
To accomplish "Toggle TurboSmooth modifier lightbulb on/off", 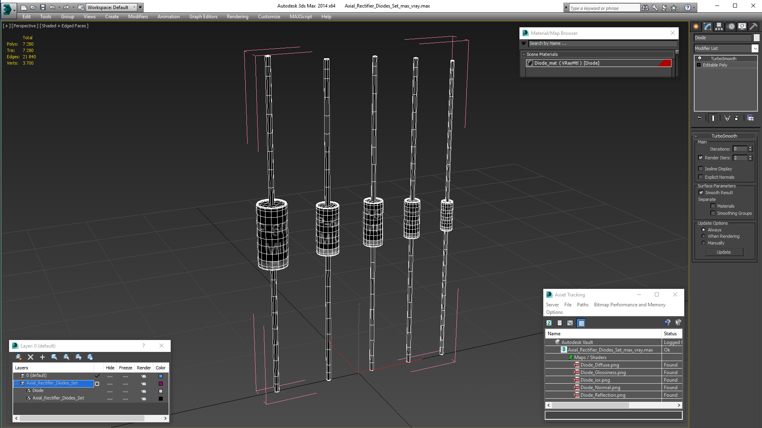I will click(x=700, y=58).
